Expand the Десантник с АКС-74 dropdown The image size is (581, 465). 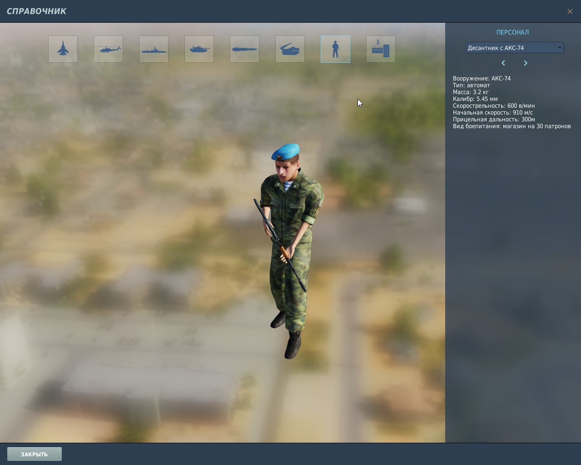pos(514,48)
